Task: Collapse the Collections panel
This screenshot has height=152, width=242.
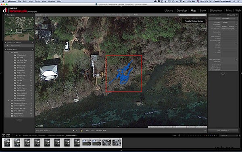Action: coord(5,49)
